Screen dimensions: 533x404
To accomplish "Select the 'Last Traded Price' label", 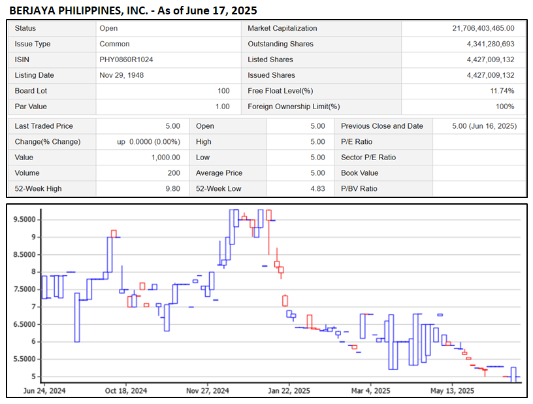I will pos(44,126).
